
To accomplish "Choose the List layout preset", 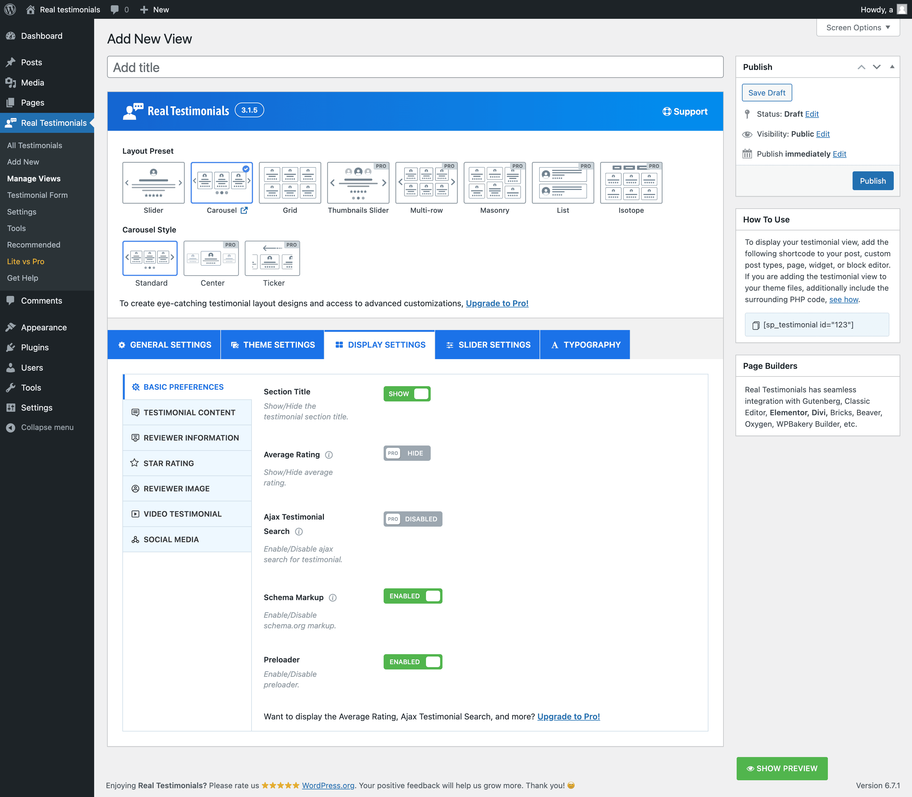I will [563, 183].
